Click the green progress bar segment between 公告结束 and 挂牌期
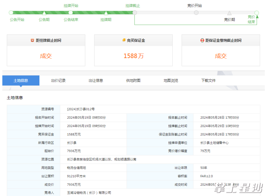This screenshot has height=196, width=266. tap(88, 13)
